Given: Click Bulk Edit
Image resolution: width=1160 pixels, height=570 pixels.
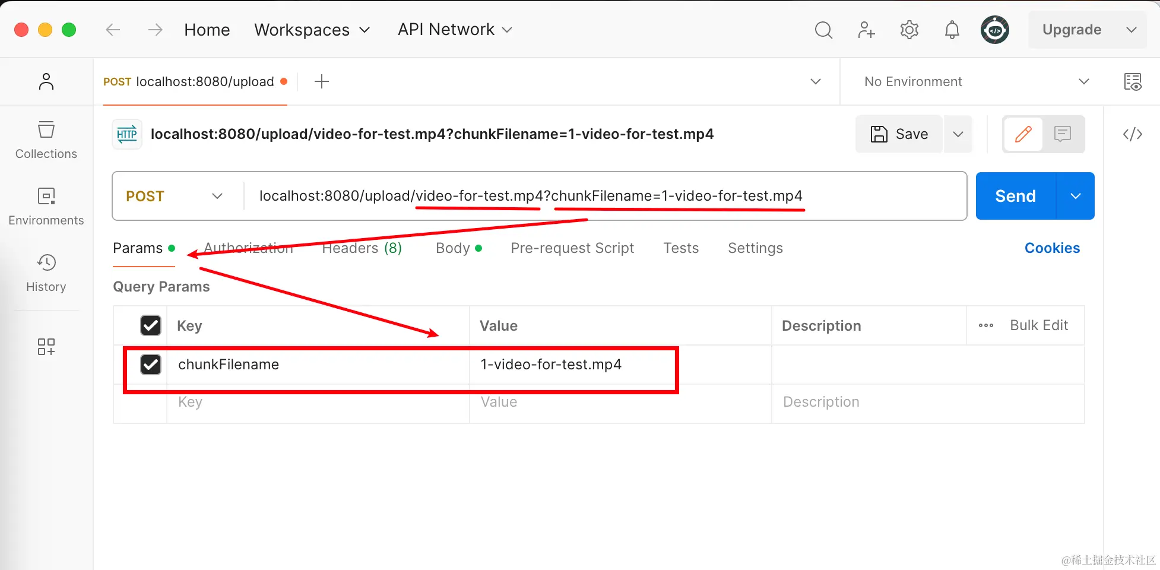Looking at the screenshot, I should pyautogui.click(x=1039, y=325).
